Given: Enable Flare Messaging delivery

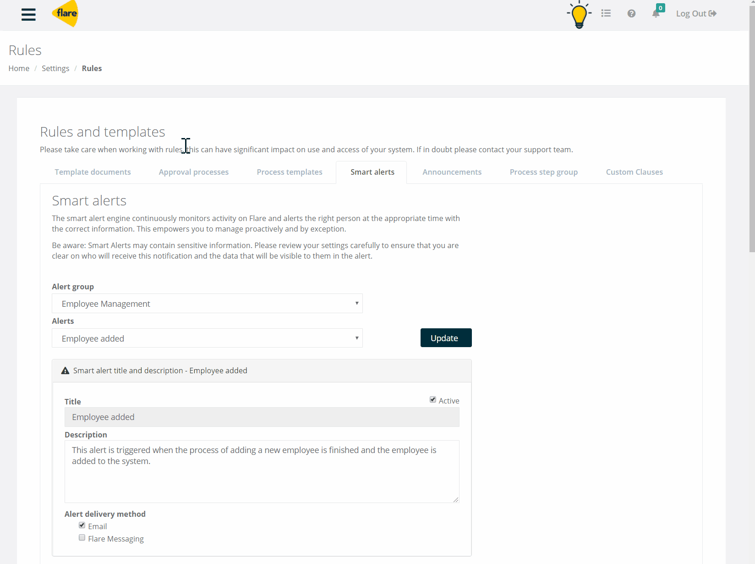Looking at the screenshot, I should click(82, 537).
